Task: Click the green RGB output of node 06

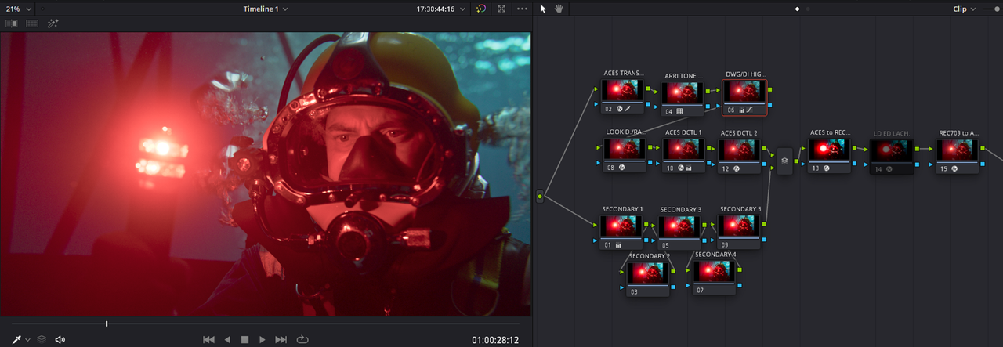Action: (x=769, y=90)
